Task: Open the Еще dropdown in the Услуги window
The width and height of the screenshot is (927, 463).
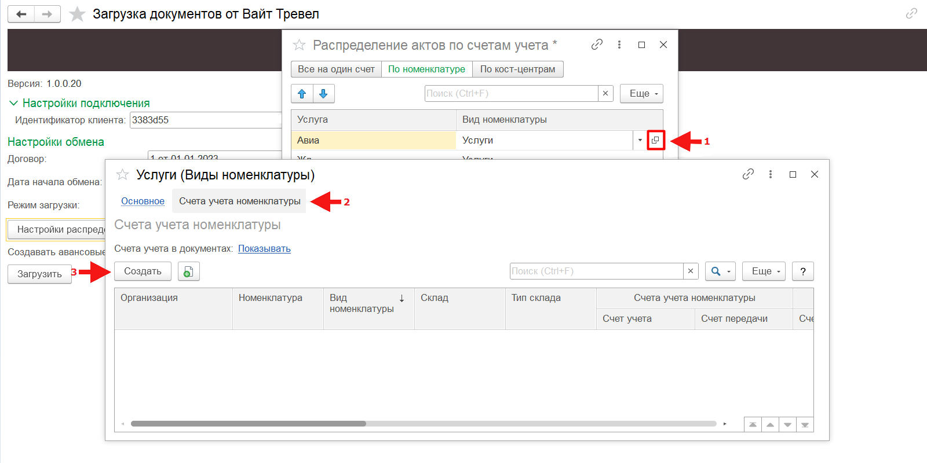Action: (x=764, y=271)
